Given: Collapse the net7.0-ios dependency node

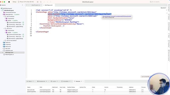Looking at the screenshot, I should [x=4, y=28].
